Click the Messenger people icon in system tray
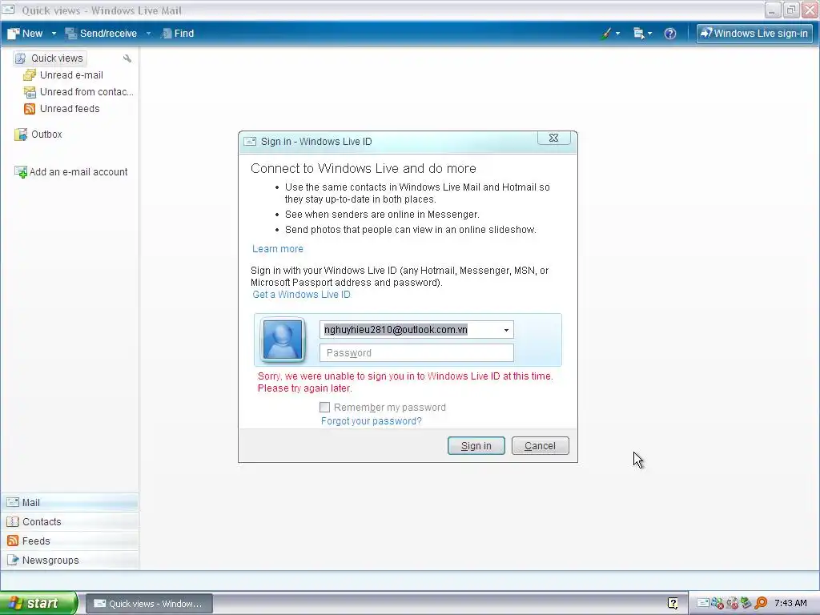Image resolution: width=820 pixels, height=615 pixels. click(x=717, y=604)
